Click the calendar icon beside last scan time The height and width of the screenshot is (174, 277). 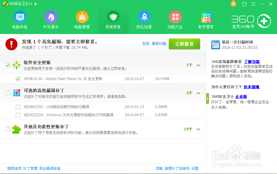[x=216, y=45]
